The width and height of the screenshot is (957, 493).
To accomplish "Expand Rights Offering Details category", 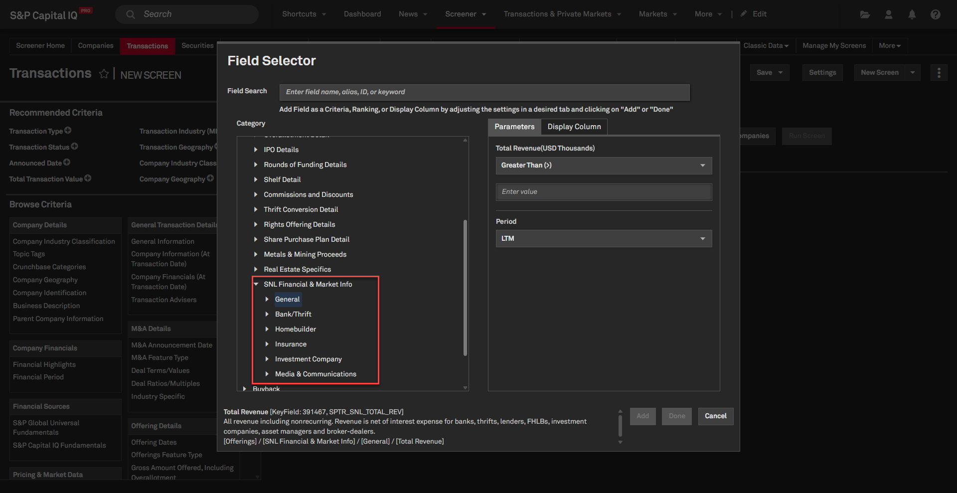I will coord(256,224).
